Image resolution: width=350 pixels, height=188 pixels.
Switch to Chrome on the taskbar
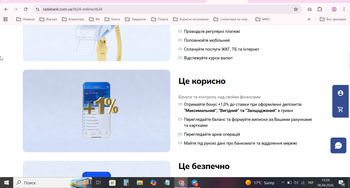click(x=181, y=183)
